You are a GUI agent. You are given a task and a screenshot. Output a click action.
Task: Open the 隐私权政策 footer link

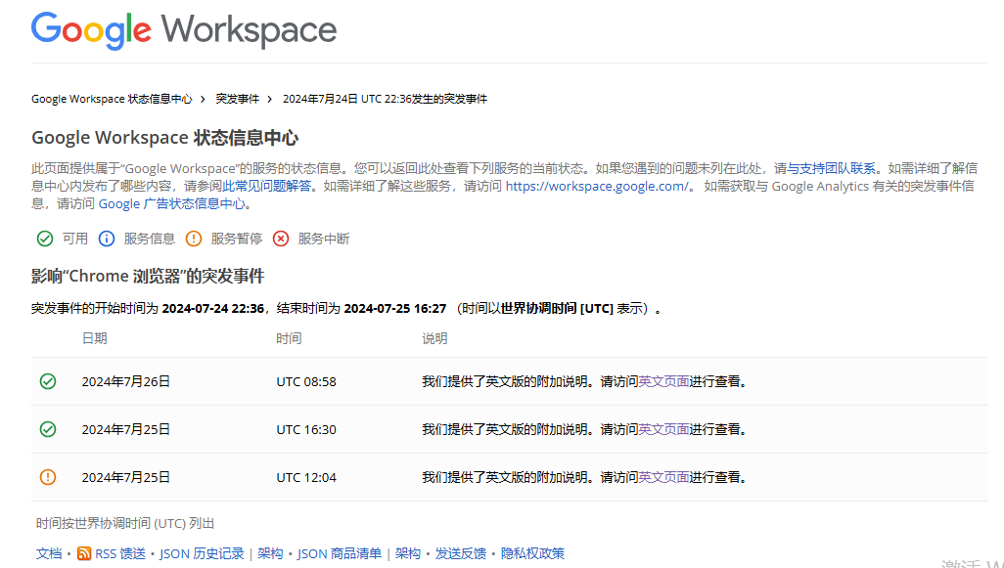tap(532, 553)
